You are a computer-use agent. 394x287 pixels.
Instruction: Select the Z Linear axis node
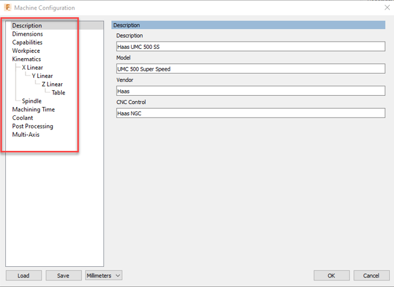pos(52,84)
